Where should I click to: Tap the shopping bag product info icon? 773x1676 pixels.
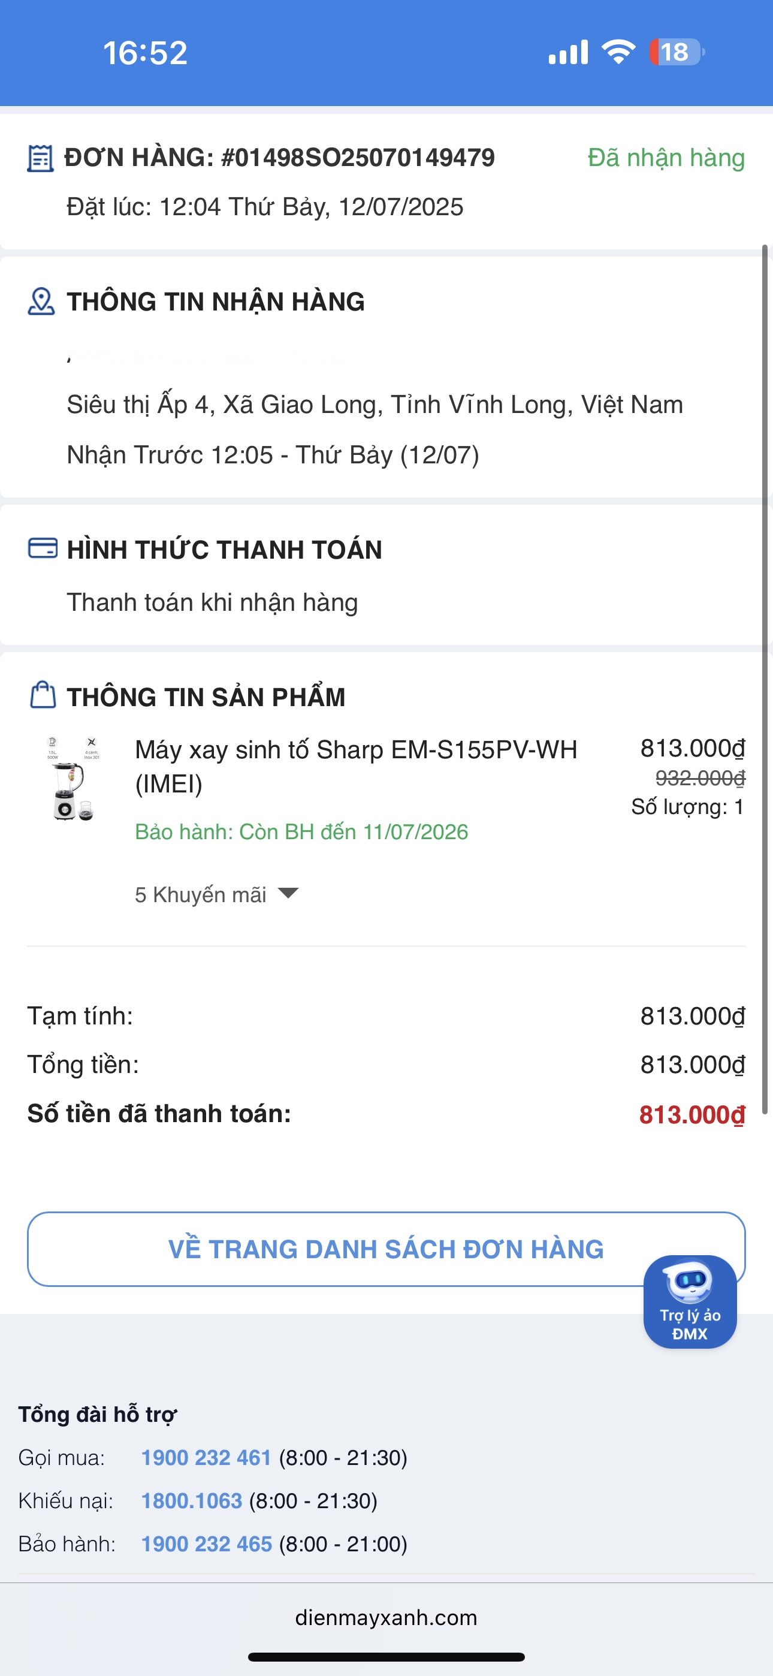[43, 695]
